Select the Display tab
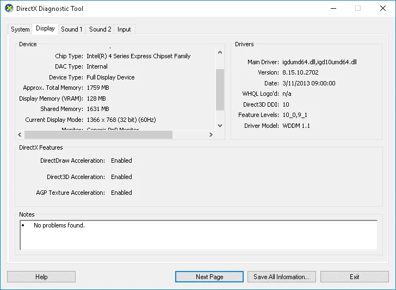This screenshot has width=396, height=290. pos(45,28)
